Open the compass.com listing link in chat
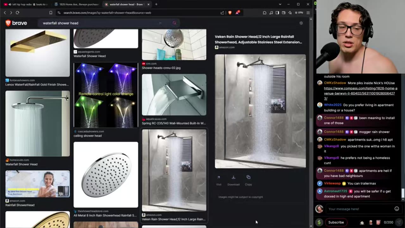 360,93
